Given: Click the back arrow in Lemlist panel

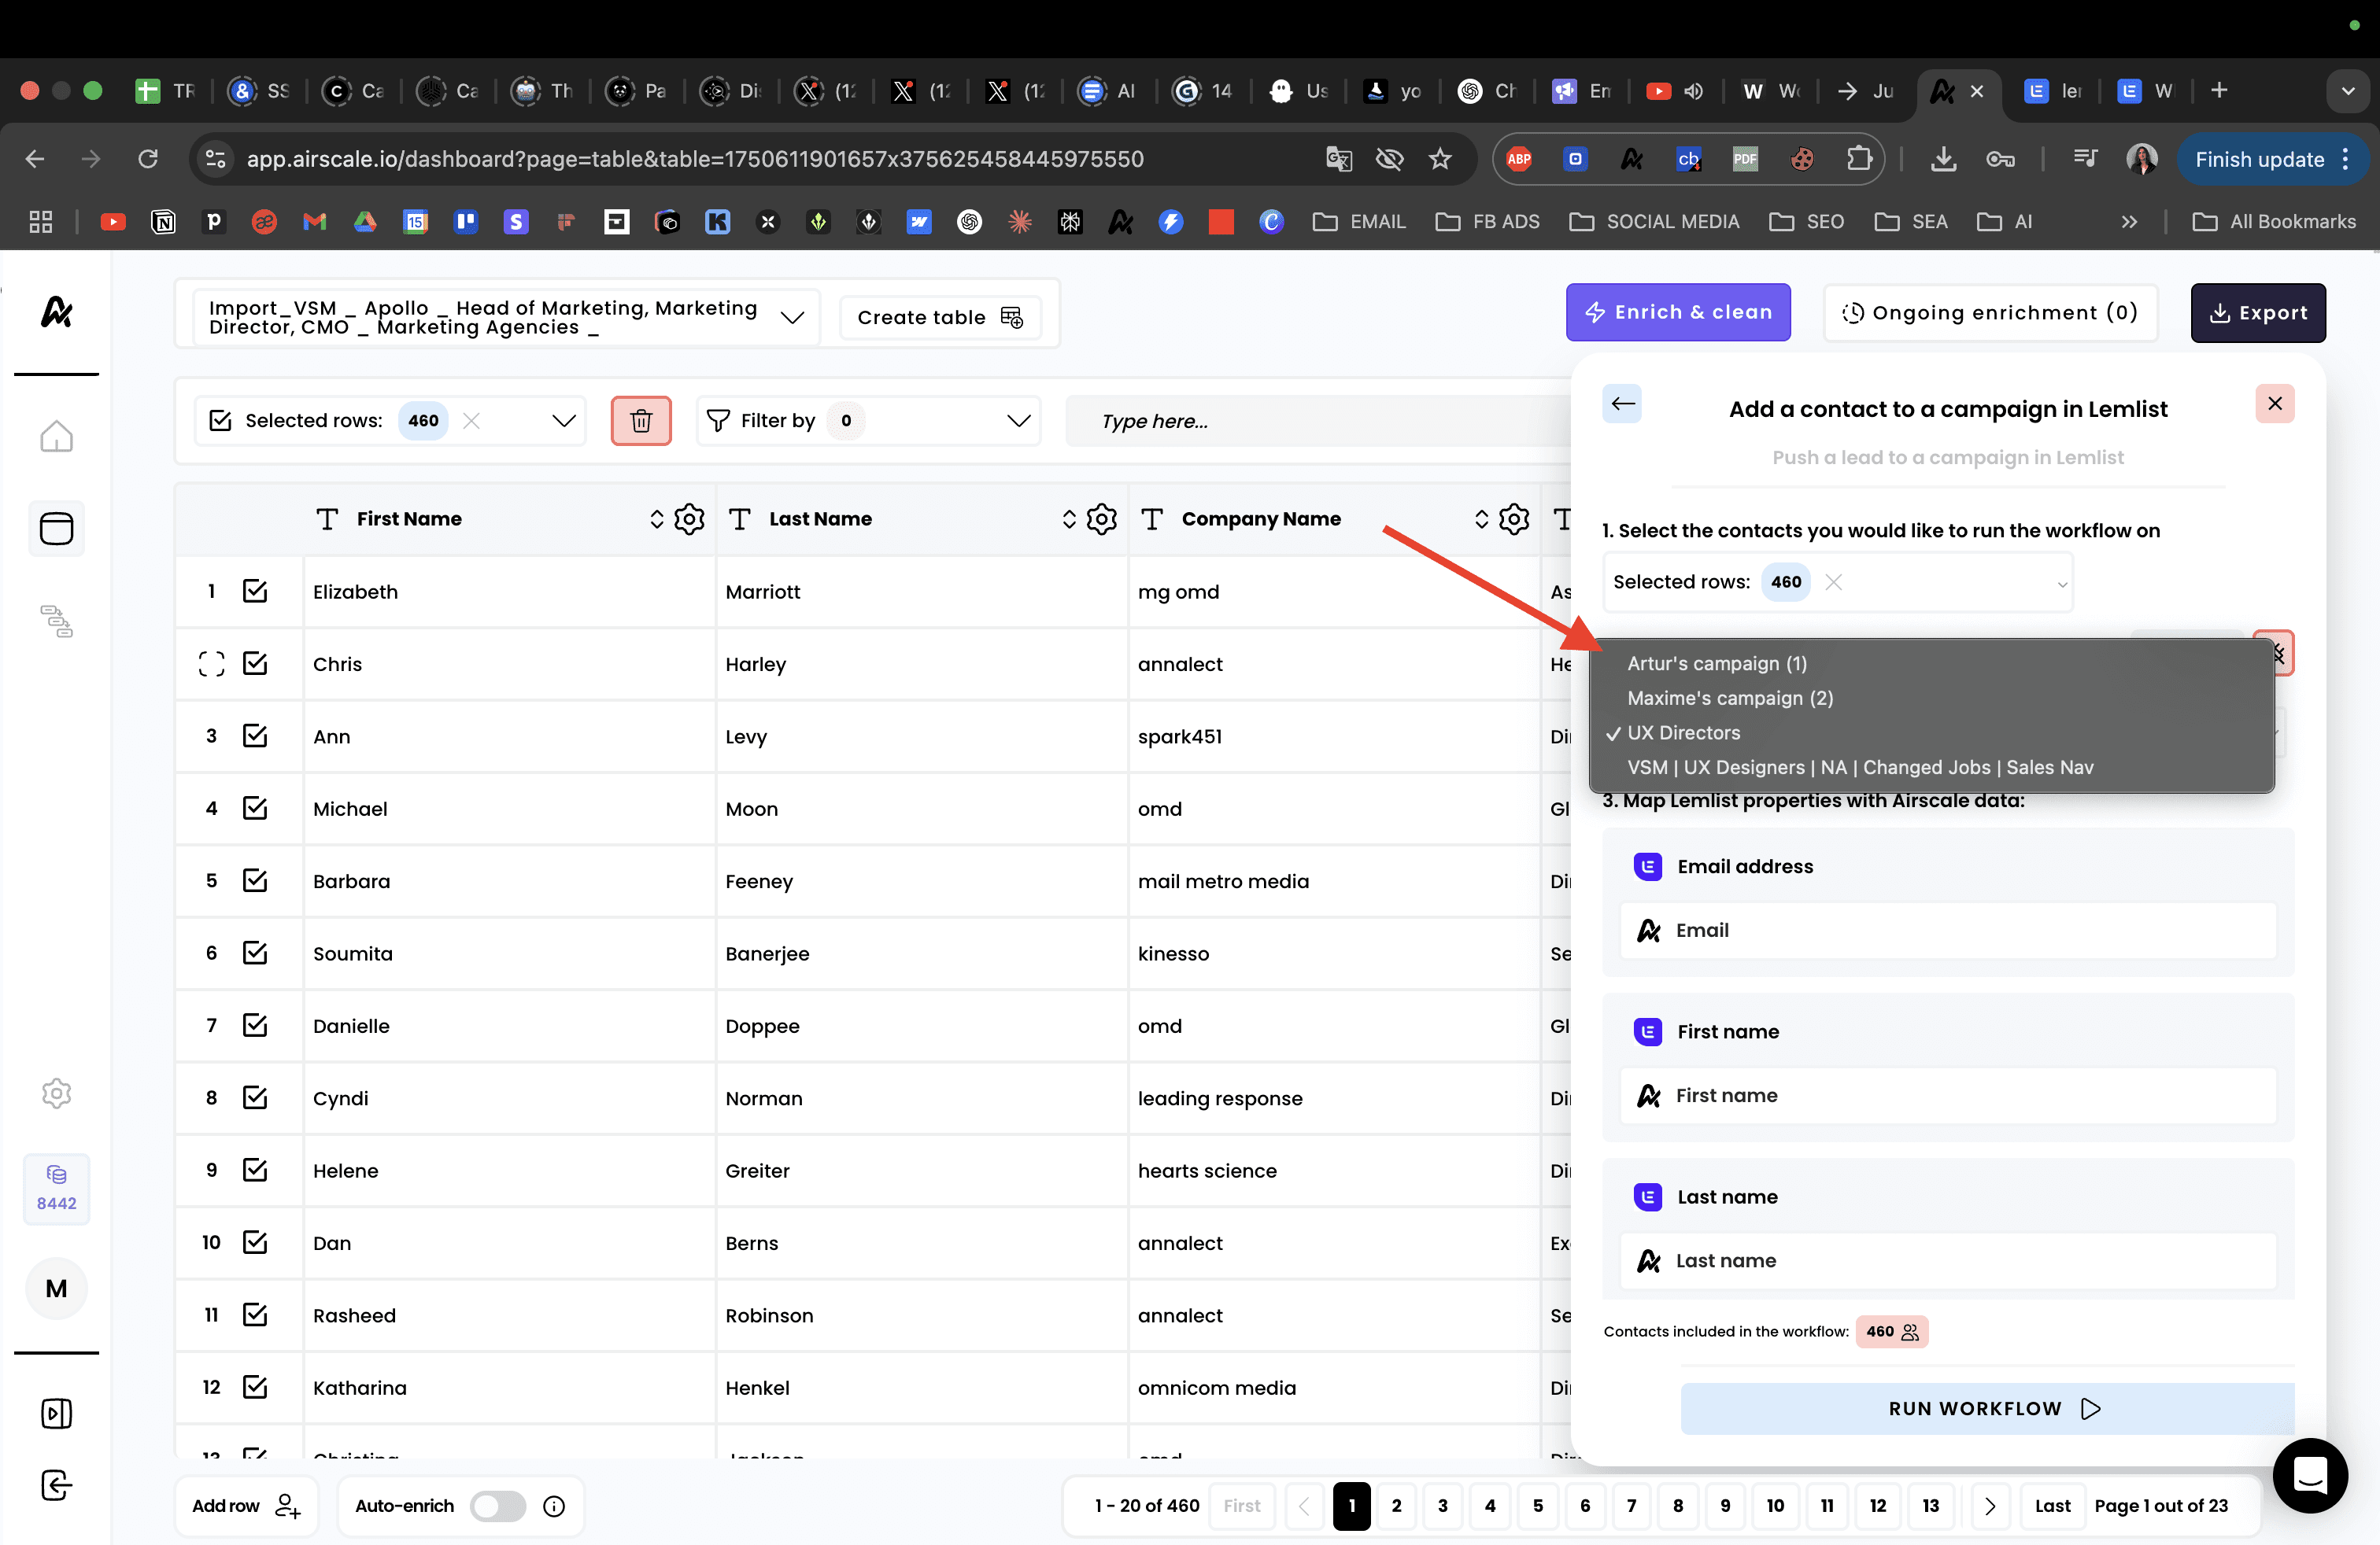Looking at the screenshot, I should pyautogui.click(x=1622, y=404).
